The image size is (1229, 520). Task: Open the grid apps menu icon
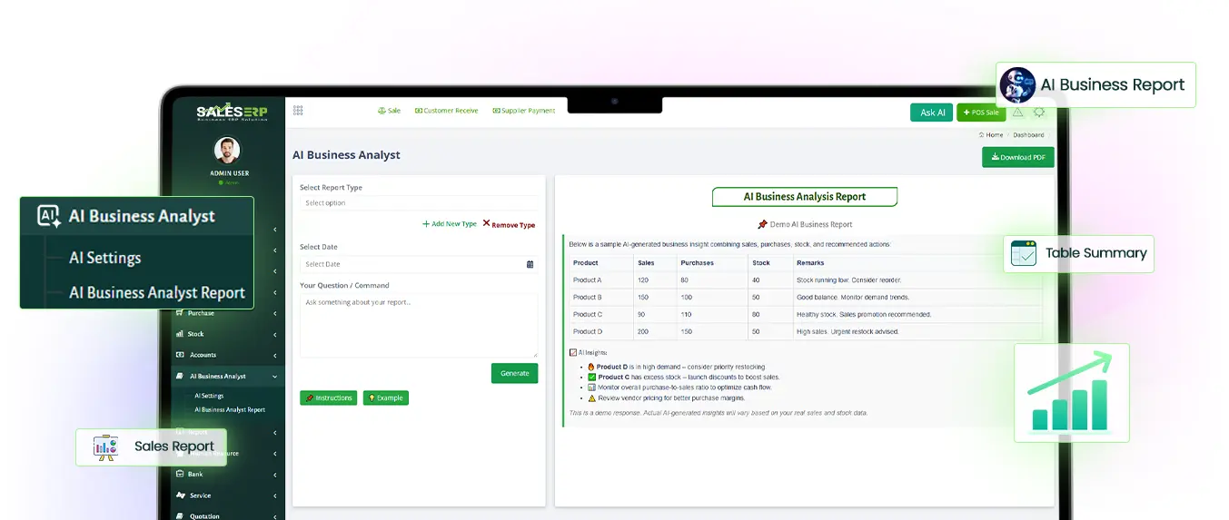[298, 110]
